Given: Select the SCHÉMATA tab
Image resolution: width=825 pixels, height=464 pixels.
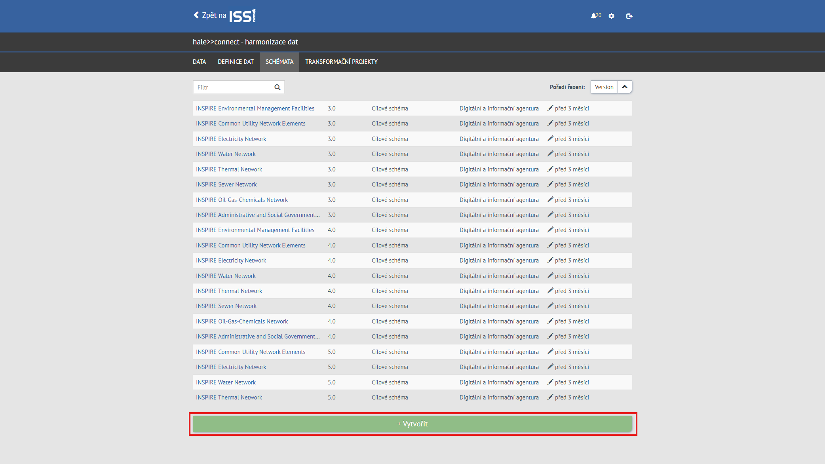Looking at the screenshot, I should tap(279, 62).
